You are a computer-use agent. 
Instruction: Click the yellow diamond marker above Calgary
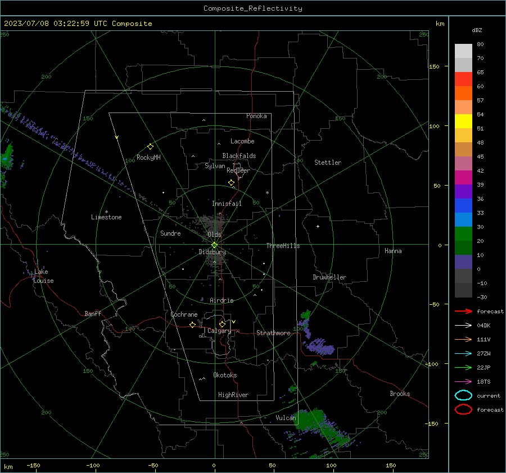[x=222, y=324]
